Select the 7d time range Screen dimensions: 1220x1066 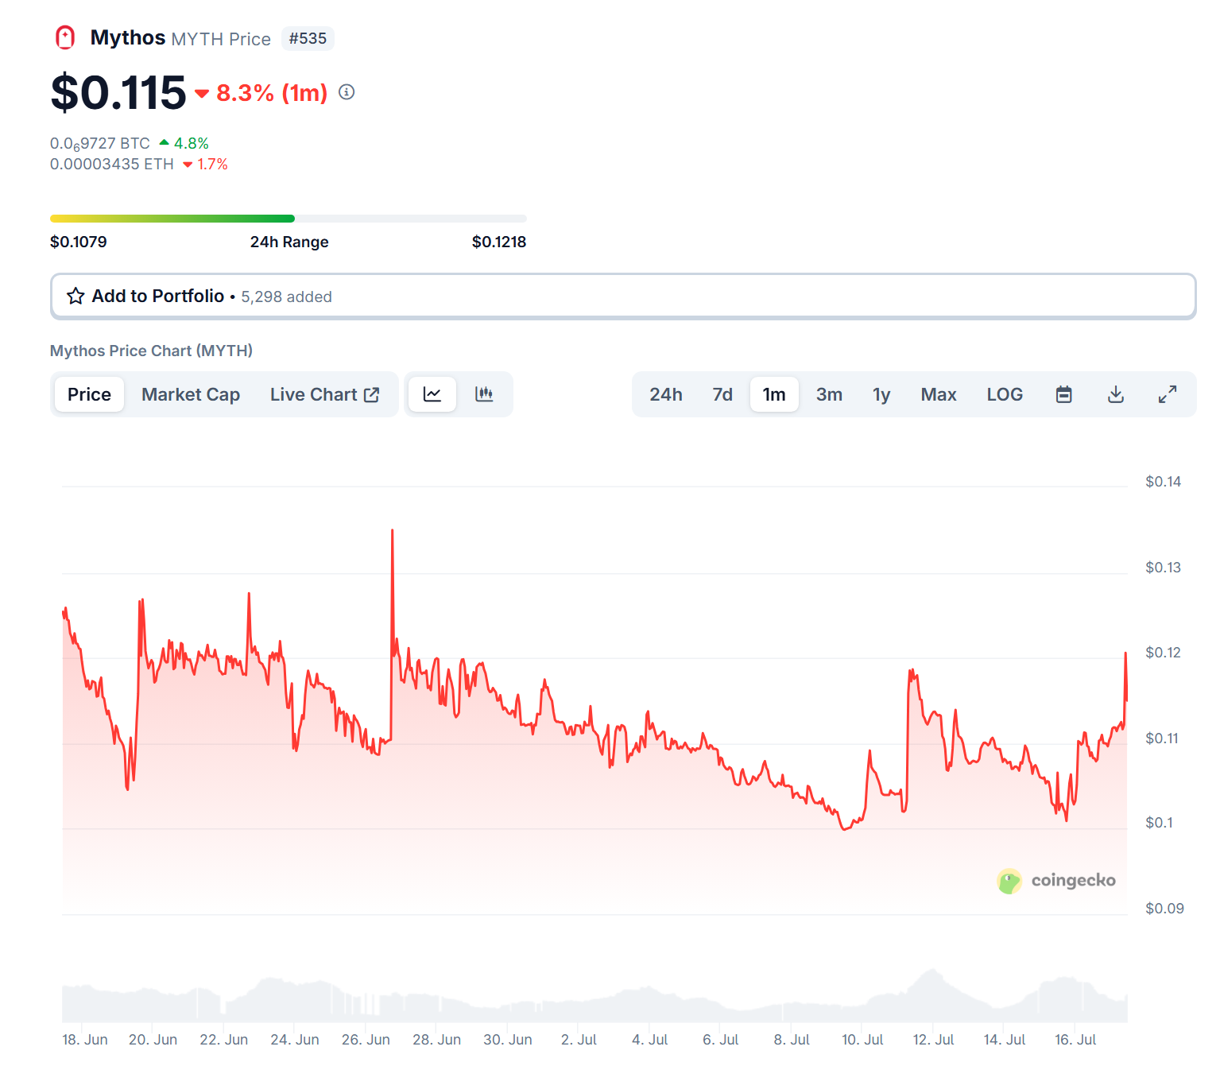tap(722, 394)
